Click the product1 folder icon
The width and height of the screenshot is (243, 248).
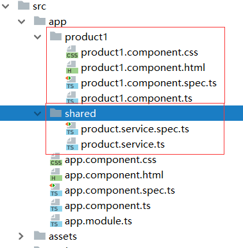(56, 36)
